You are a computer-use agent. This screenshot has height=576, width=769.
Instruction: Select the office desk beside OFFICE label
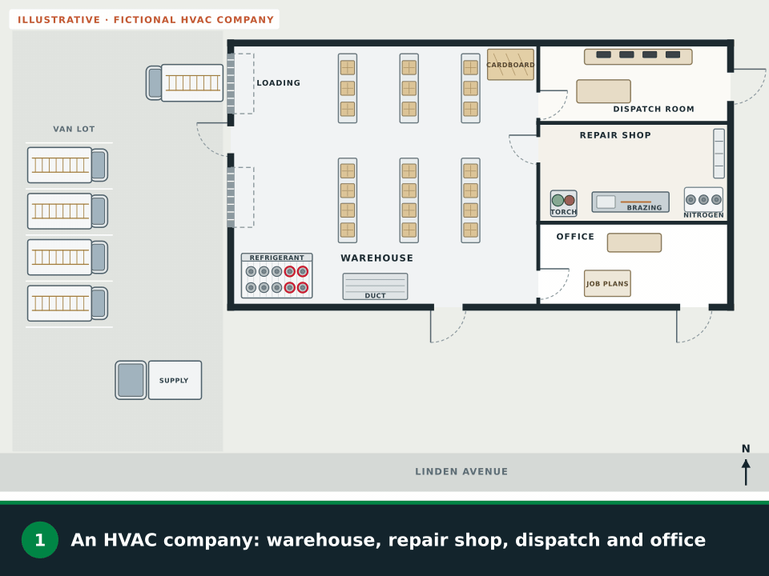click(x=634, y=242)
